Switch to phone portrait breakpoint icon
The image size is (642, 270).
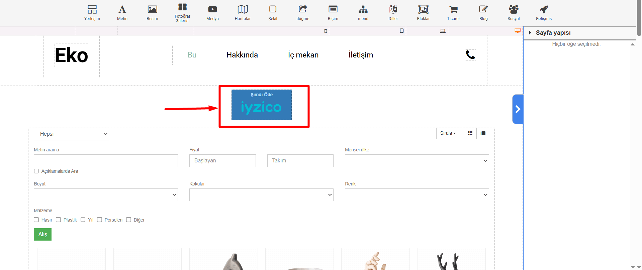coord(326,31)
